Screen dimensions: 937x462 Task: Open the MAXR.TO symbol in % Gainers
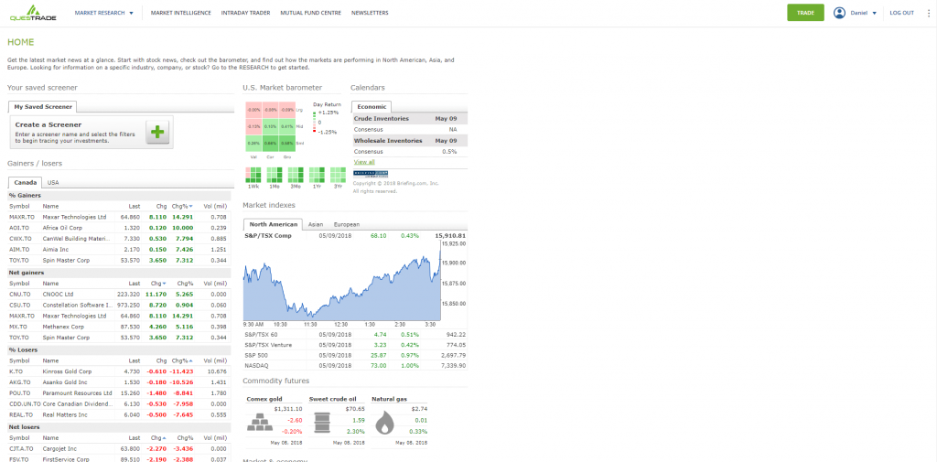(21, 217)
